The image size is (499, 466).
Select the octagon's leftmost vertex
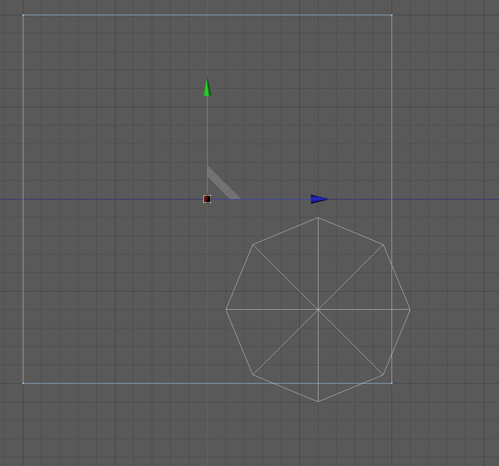226,309
